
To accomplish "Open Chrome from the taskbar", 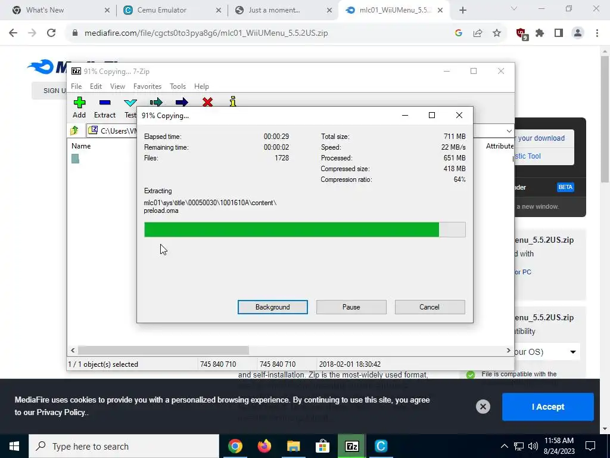I will click(x=235, y=446).
